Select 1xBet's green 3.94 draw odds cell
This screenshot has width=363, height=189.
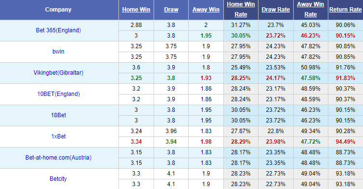171,142
